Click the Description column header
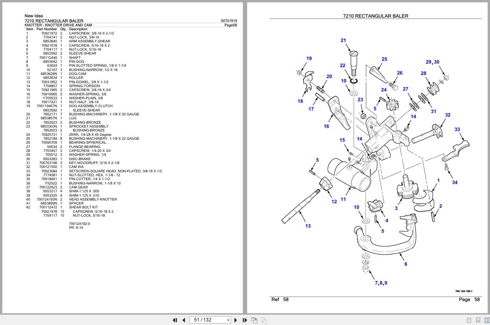 [78, 29]
